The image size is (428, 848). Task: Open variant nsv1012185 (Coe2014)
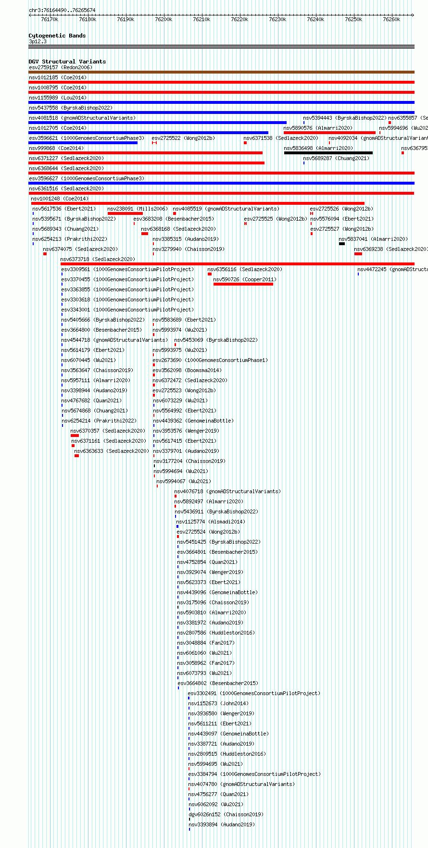pos(58,78)
